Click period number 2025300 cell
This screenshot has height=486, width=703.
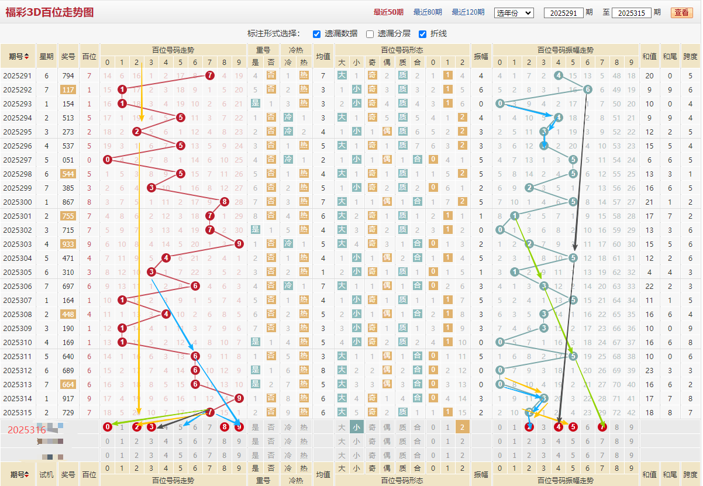pyautogui.click(x=18, y=202)
